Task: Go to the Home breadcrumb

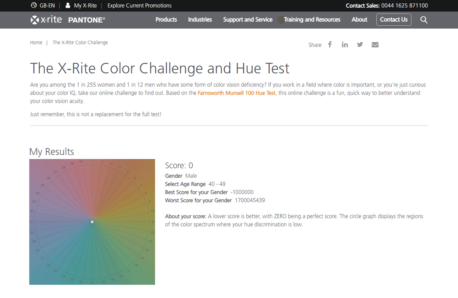Action: click(x=36, y=42)
